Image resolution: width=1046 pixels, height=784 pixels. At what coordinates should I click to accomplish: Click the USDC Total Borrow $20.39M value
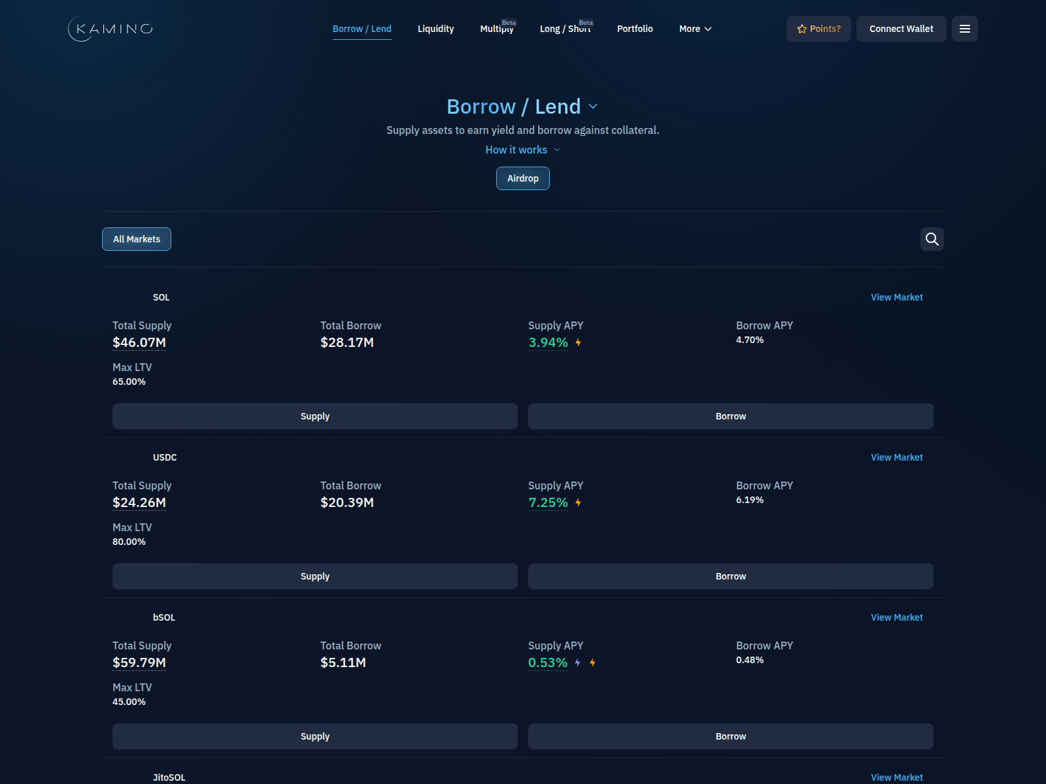(347, 502)
